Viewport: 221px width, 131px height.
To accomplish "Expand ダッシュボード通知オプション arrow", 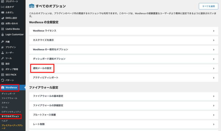I will (x=214, y=59).
